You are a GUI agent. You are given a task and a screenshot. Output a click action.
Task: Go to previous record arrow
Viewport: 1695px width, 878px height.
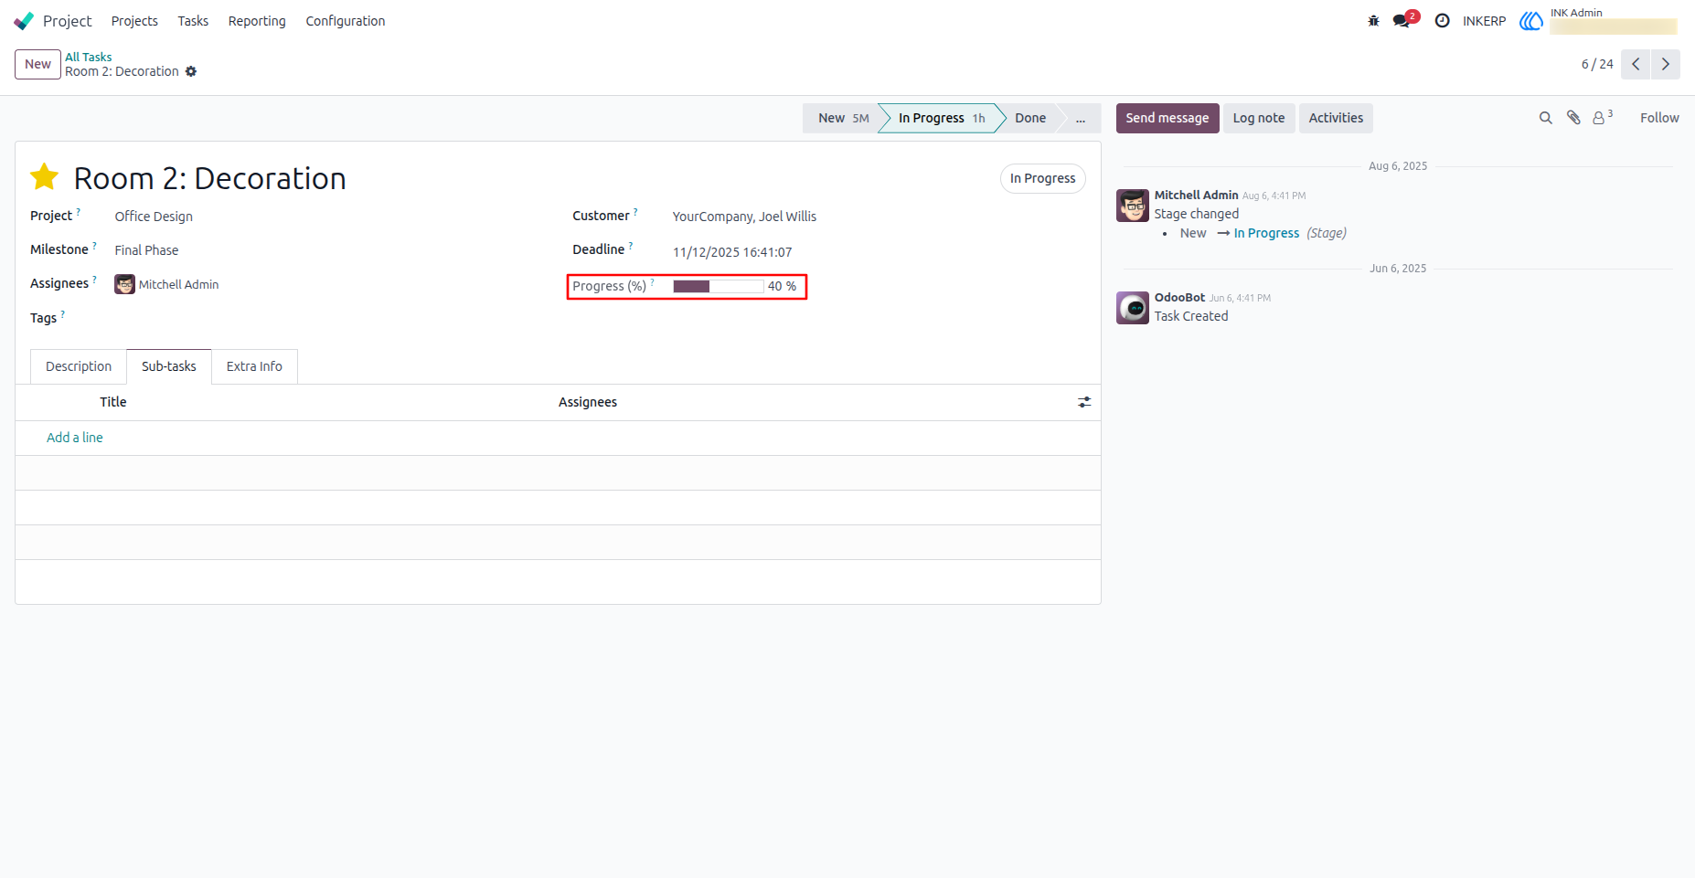click(x=1636, y=64)
